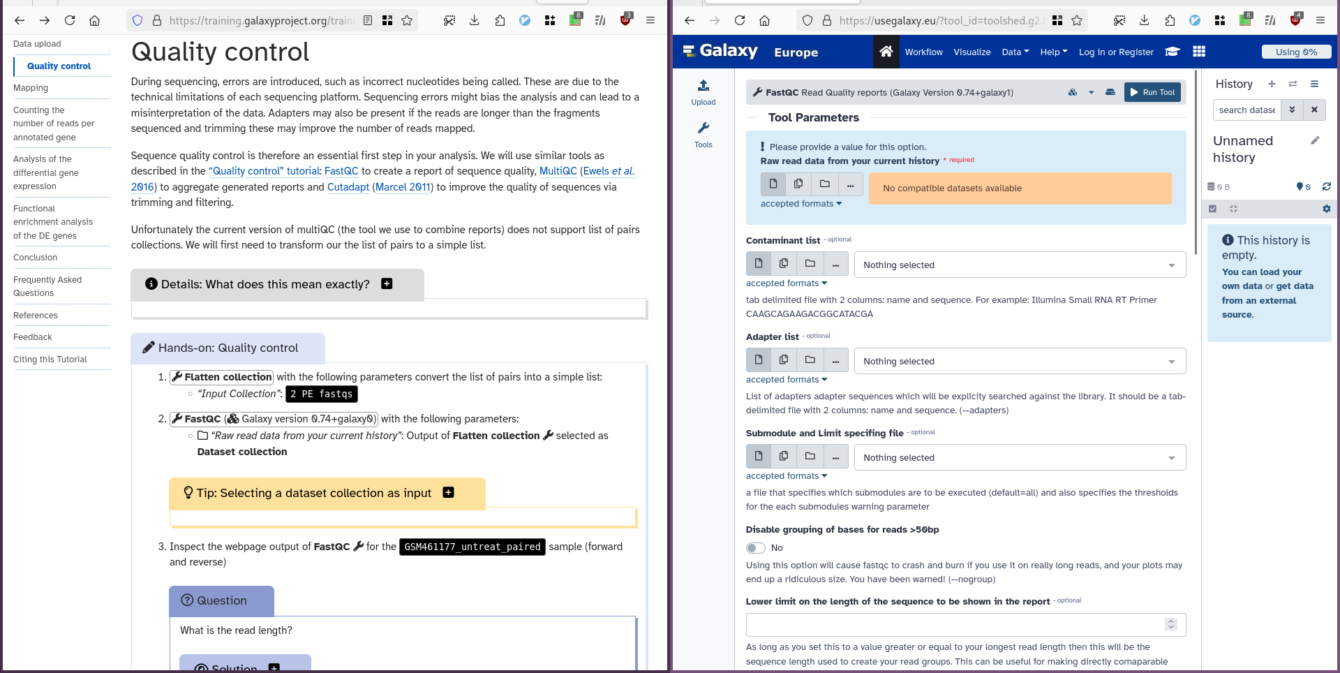Viewport: 1340px width, 673px height.
Task: Expand accepted formats under Contaminant list
Action: 787,283
